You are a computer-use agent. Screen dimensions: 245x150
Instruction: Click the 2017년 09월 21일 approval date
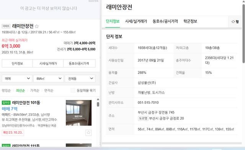[151, 60]
